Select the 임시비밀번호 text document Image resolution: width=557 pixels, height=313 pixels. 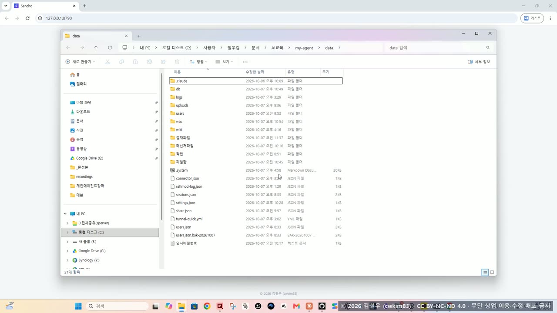(x=256, y=243)
